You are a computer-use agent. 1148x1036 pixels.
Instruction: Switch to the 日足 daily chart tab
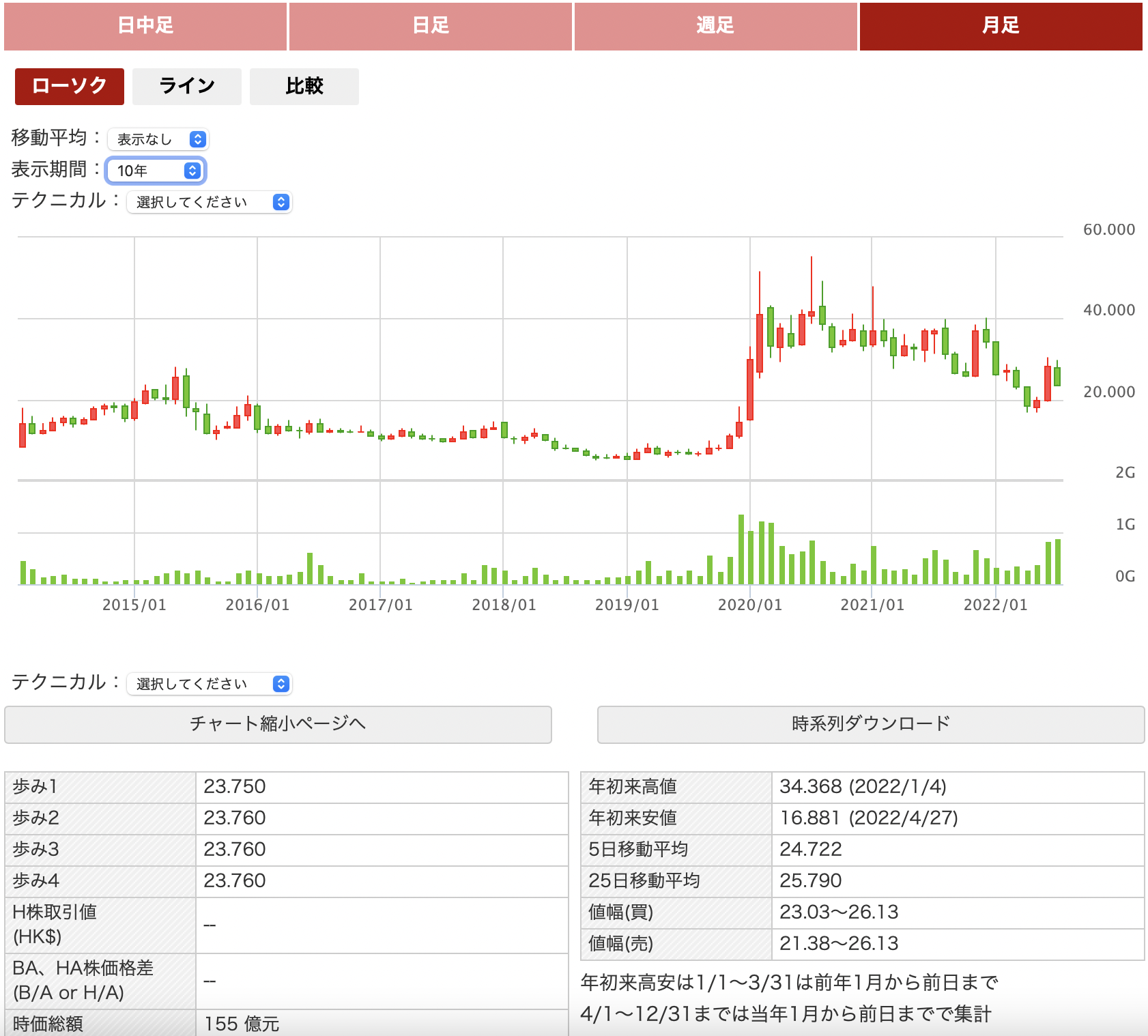431,26
